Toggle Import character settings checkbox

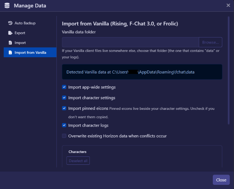coord(64,98)
